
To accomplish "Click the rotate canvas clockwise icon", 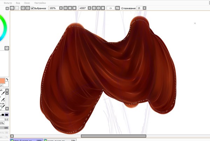I will 98,8.
